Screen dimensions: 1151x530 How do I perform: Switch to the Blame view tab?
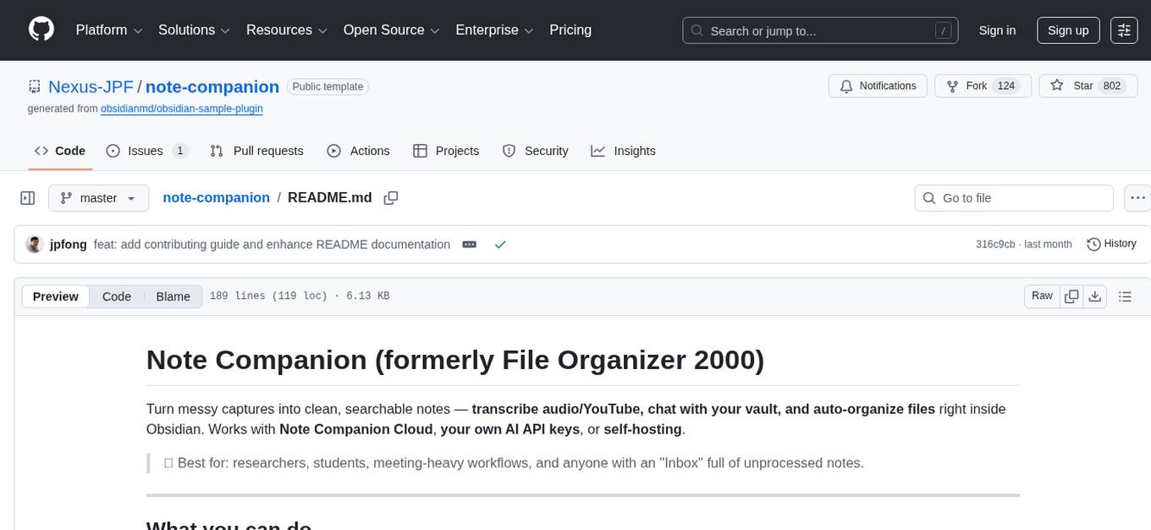[x=173, y=296]
